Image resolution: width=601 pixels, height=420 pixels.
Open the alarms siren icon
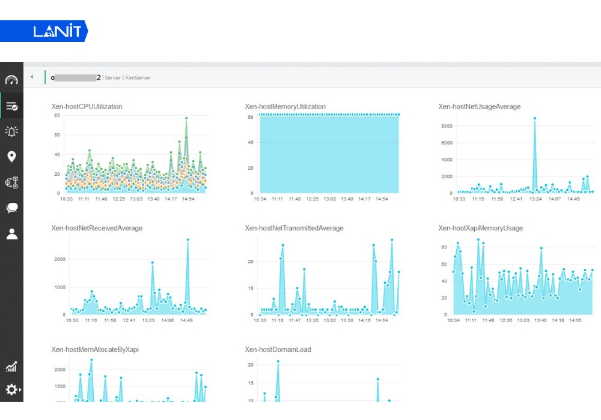click(x=11, y=132)
